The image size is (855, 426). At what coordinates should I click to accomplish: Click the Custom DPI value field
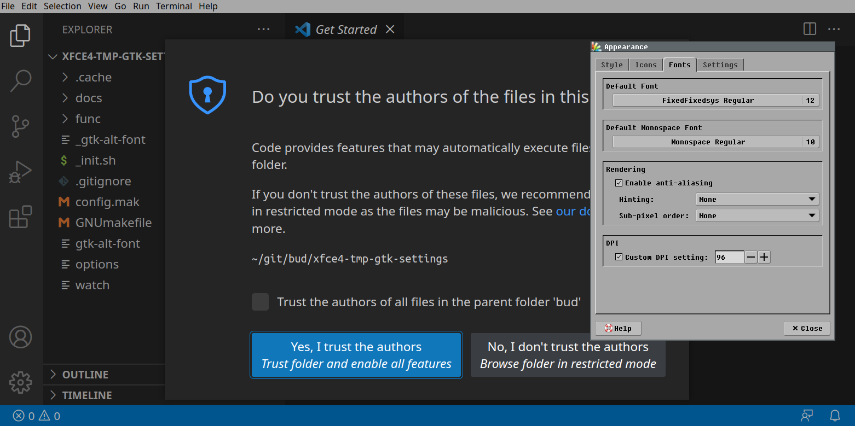730,257
